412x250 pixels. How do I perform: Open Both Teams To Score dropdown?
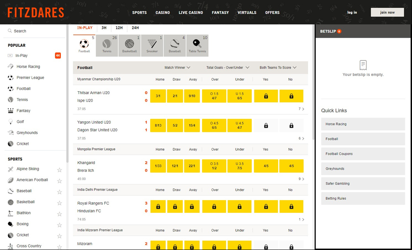(278, 67)
